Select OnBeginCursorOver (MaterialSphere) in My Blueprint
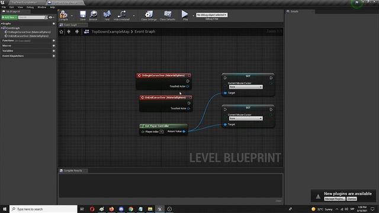The image size is (379, 213). click(x=29, y=32)
